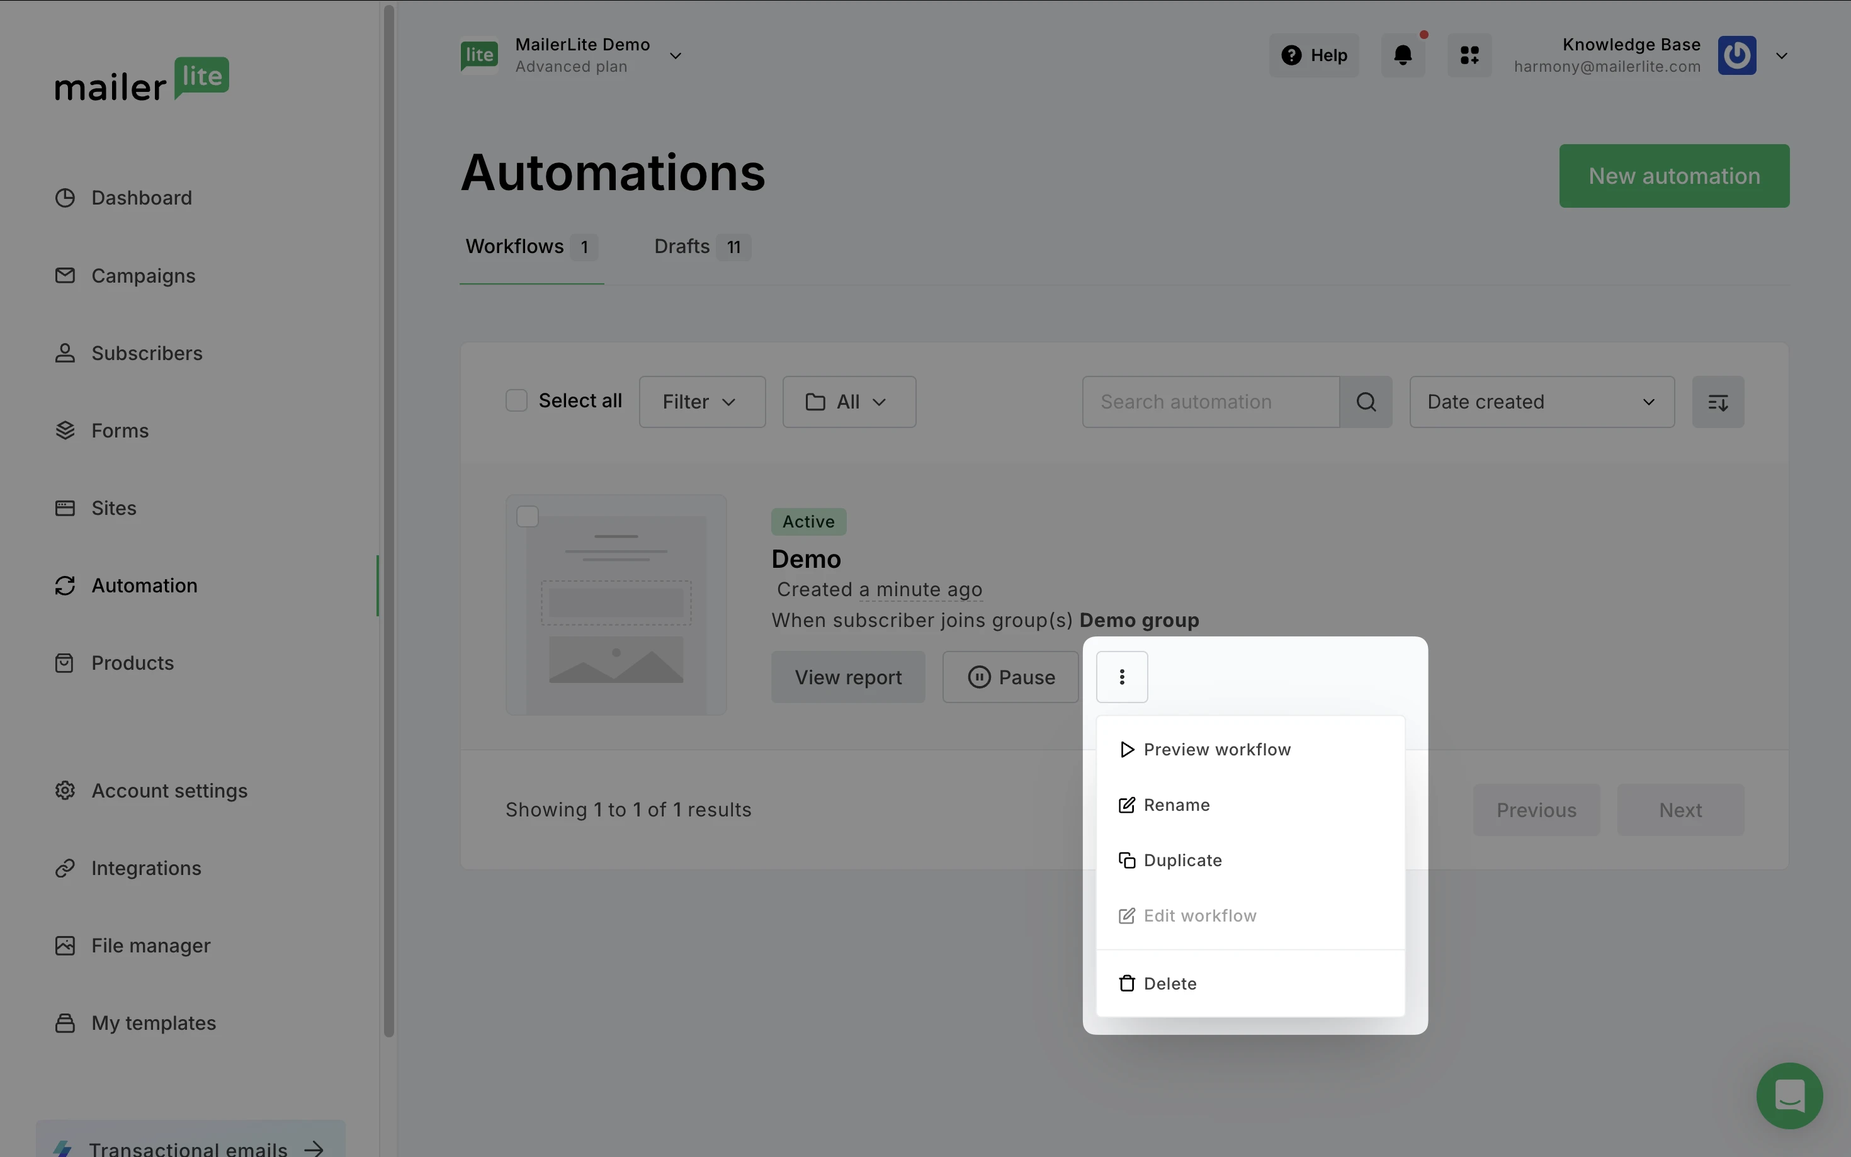Viewport: 1851px width, 1157px height.
Task: Click the Previous page button
Action: 1536,810
